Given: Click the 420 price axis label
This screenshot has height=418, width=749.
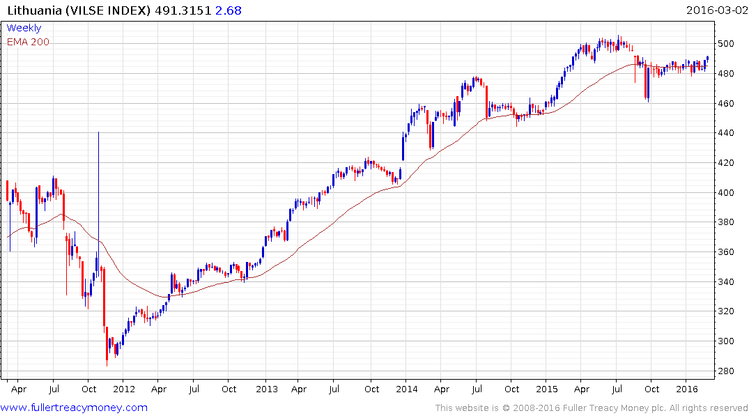Looking at the screenshot, I should (x=725, y=163).
